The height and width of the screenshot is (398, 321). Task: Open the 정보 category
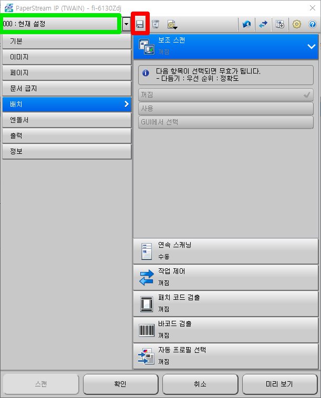(x=67, y=152)
